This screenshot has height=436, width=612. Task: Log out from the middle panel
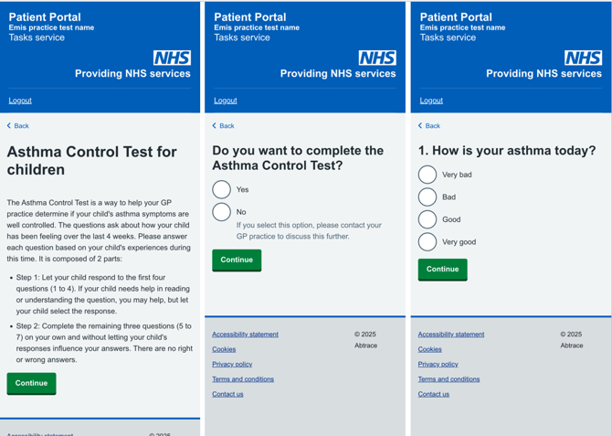pyautogui.click(x=226, y=101)
